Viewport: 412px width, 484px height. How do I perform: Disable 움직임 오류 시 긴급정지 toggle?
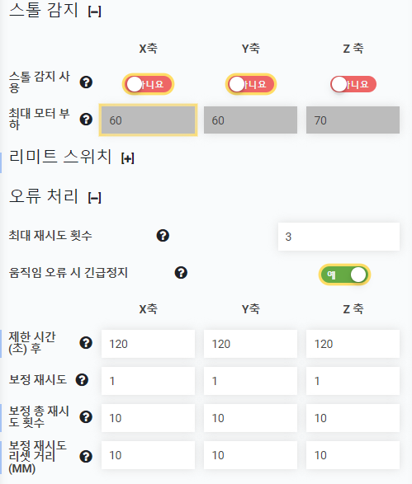(x=344, y=275)
